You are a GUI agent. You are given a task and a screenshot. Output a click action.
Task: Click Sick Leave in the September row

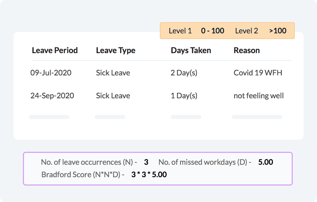pos(113,96)
